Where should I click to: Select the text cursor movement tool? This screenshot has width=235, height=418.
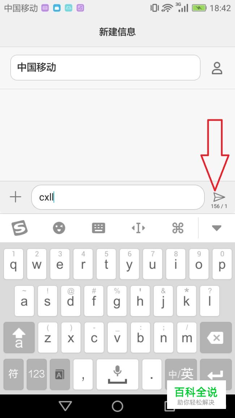tap(138, 228)
